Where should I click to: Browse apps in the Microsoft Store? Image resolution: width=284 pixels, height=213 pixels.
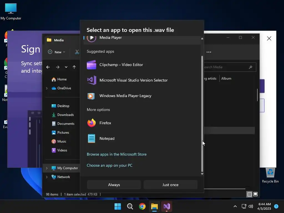[117, 154]
